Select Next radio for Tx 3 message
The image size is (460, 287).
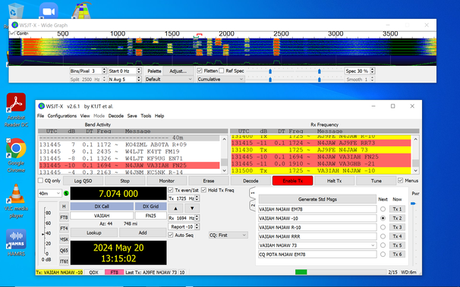383,227
